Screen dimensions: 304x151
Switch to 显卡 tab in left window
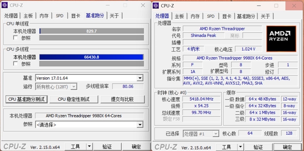click(x=75, y=16)
